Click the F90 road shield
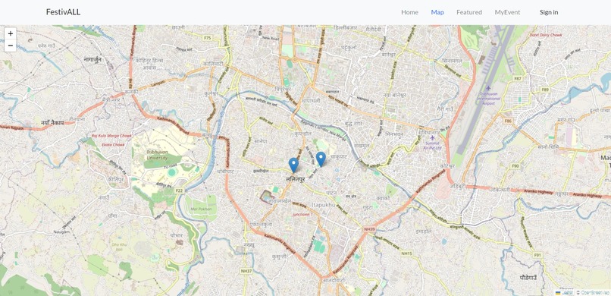The width and height of the screenshot is (611, 296). click(515, 166)
